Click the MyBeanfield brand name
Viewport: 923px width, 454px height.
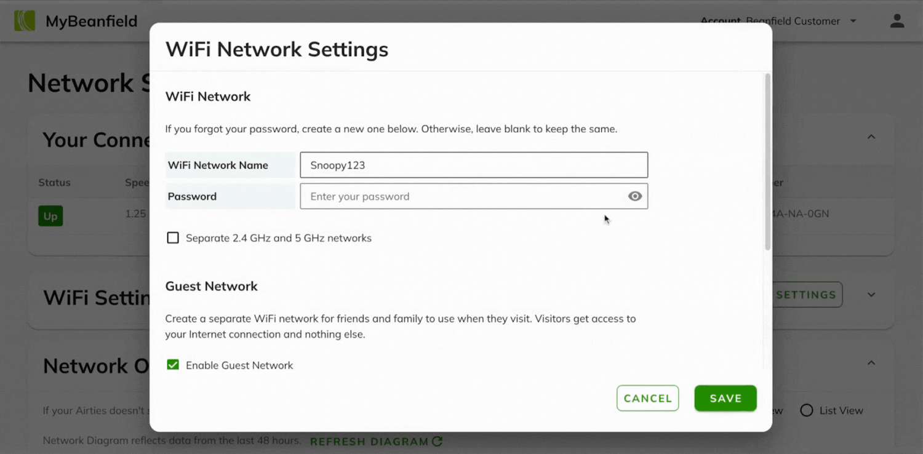[91, 22]
